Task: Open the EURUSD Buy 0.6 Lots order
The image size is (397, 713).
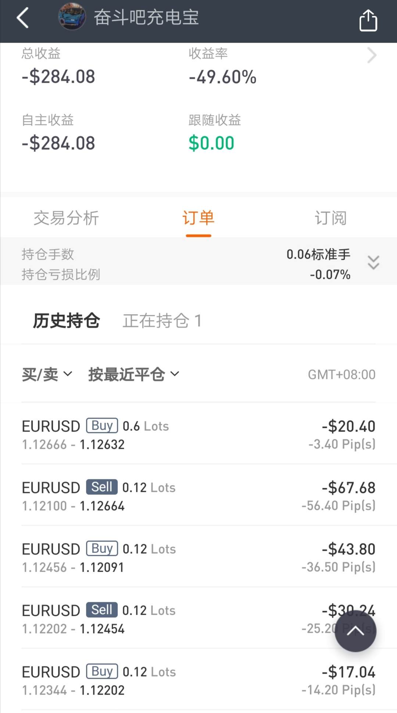Action: click(198, 434)
